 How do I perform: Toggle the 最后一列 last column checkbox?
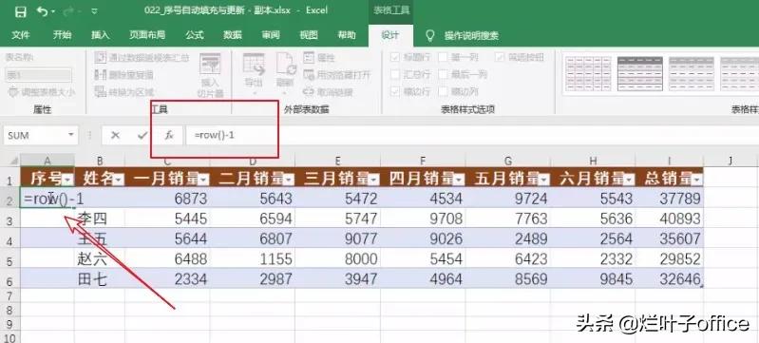coord(443,75)
